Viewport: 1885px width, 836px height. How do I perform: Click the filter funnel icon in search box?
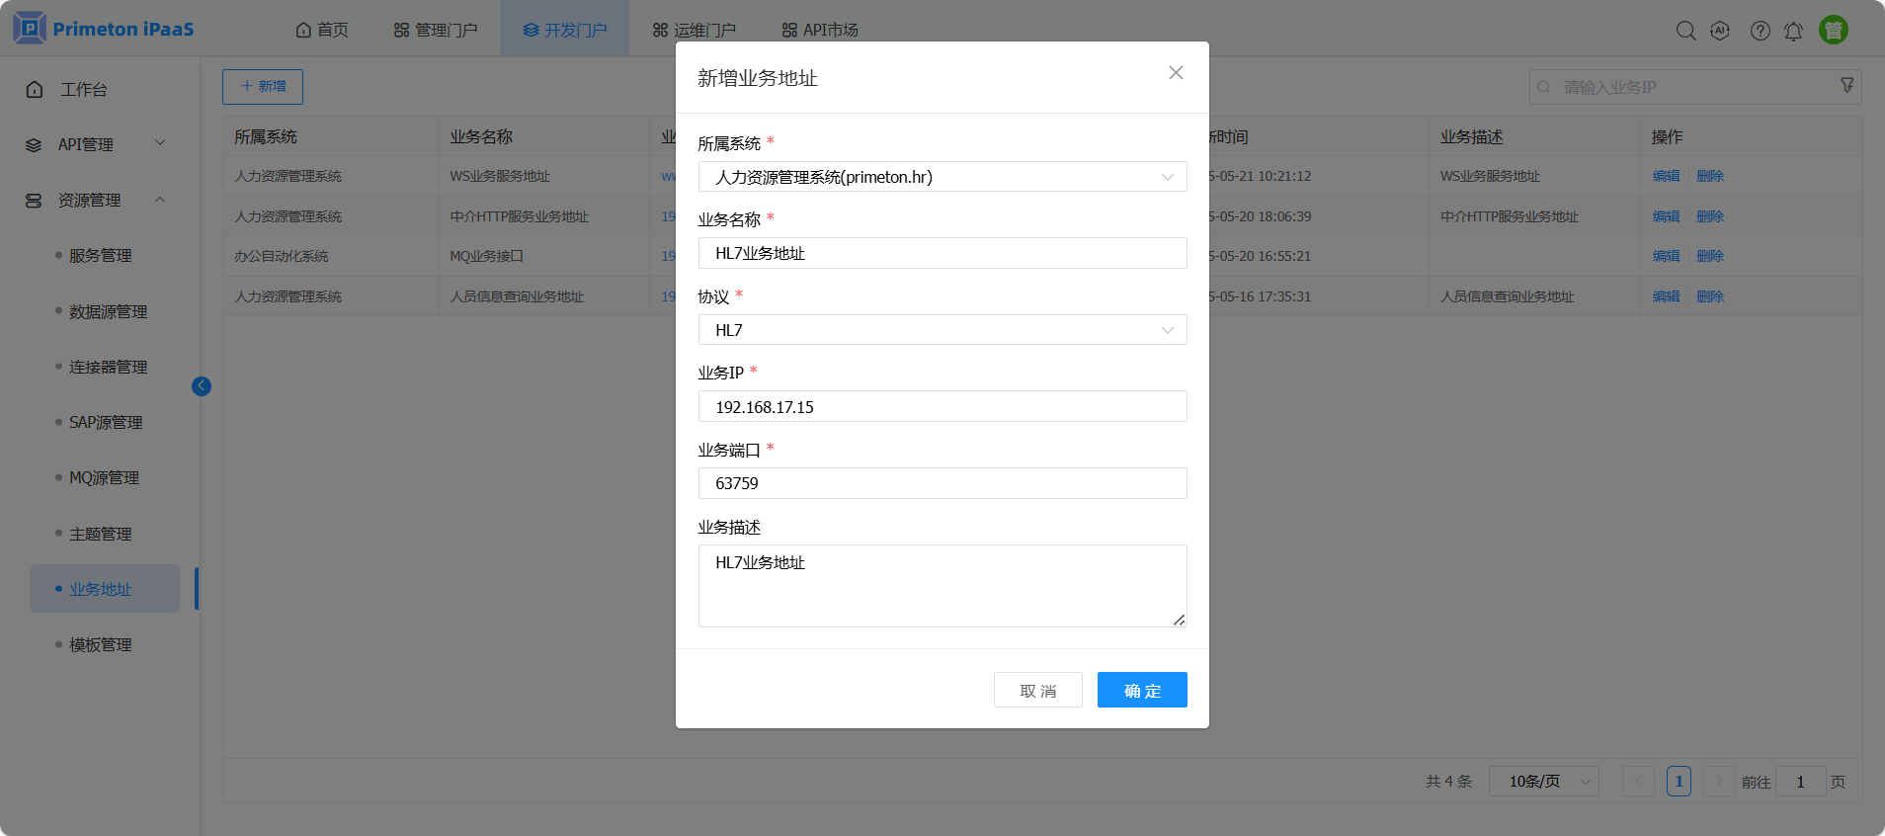tap(1846, 86)
